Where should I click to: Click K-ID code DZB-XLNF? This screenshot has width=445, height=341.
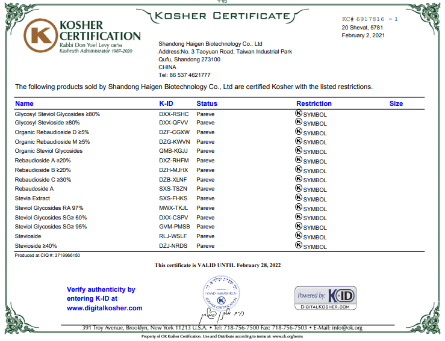pyautogui.click(x=173, y=180)
